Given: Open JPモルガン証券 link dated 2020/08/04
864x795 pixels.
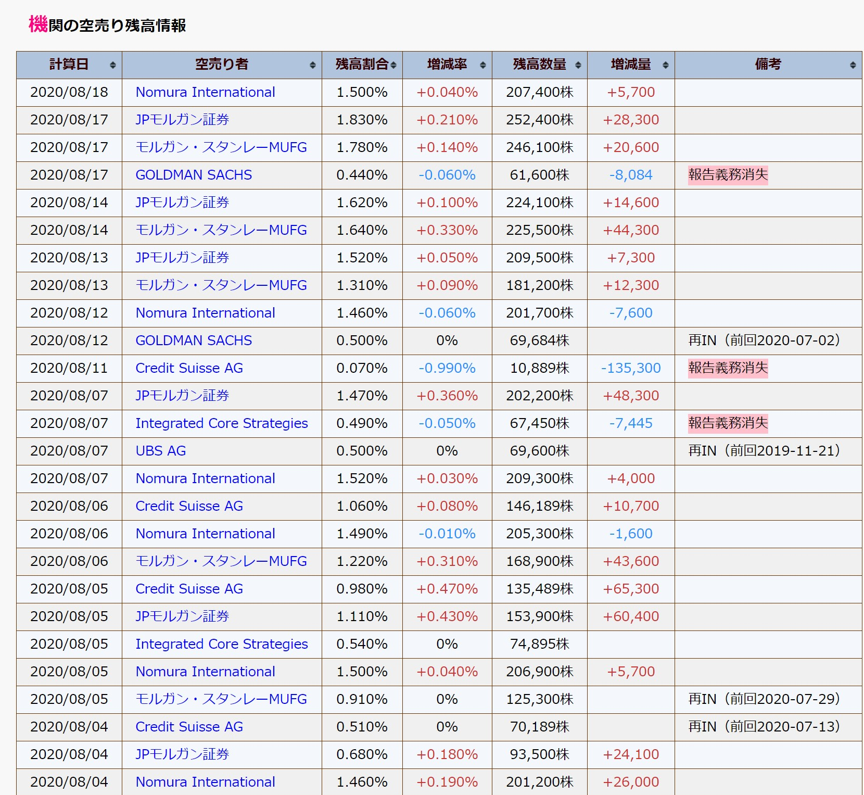Looking at the screenshot, I should [182, 754].
